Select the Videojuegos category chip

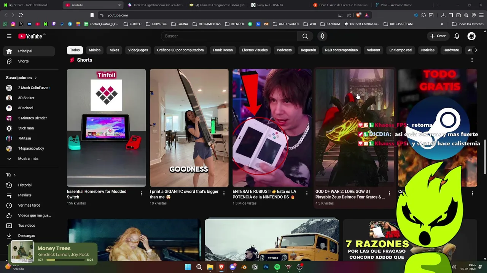click(138, 50)
